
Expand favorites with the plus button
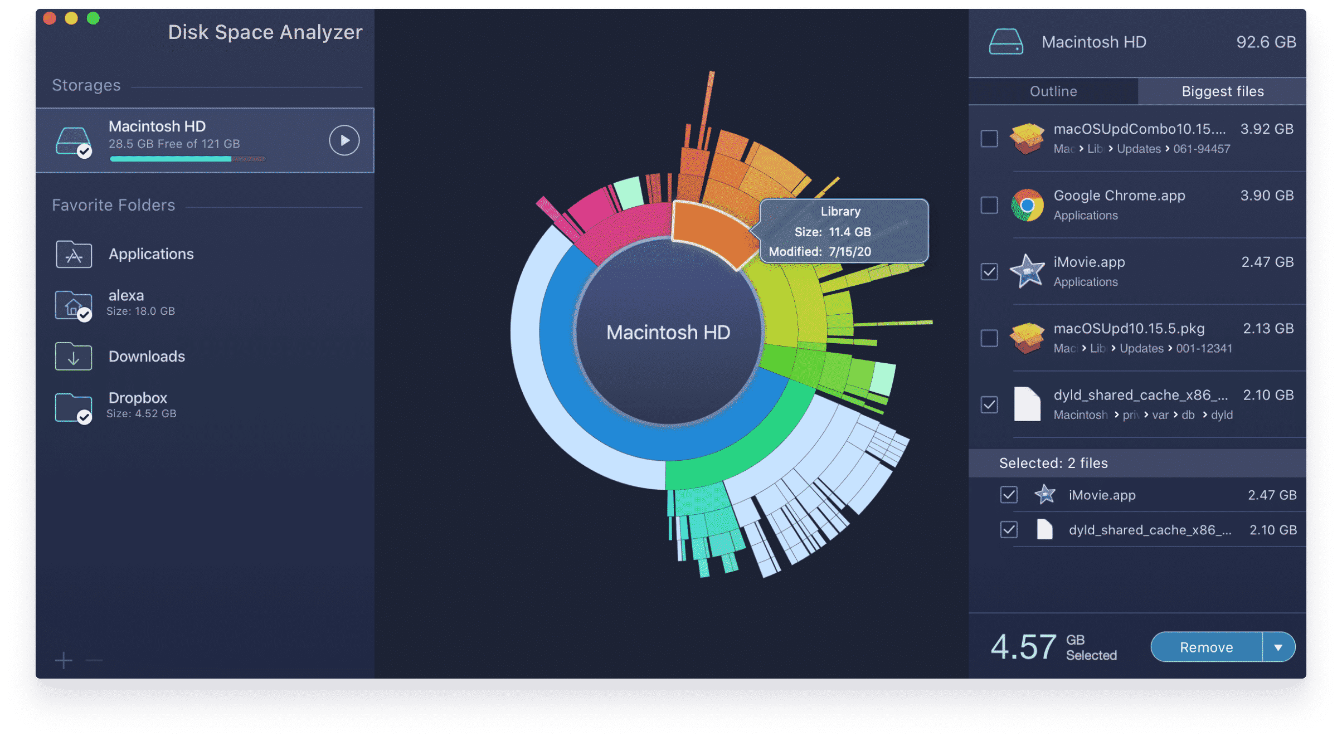[63, 661]
